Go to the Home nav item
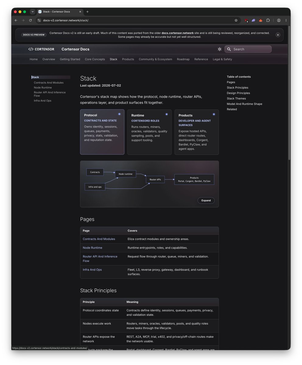The width and height of the screenshot is (302, 365). tap(33, 59)
